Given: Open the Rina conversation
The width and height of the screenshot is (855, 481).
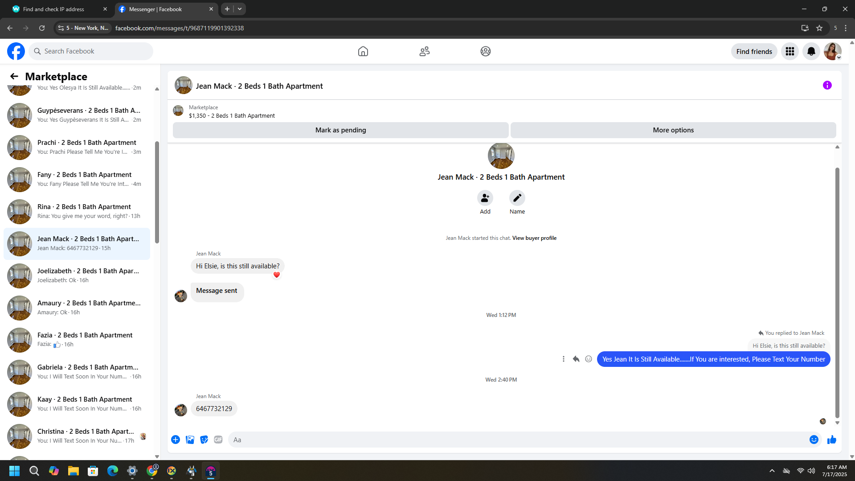Looking at the screenshot, I should click(x=77, y=211).
